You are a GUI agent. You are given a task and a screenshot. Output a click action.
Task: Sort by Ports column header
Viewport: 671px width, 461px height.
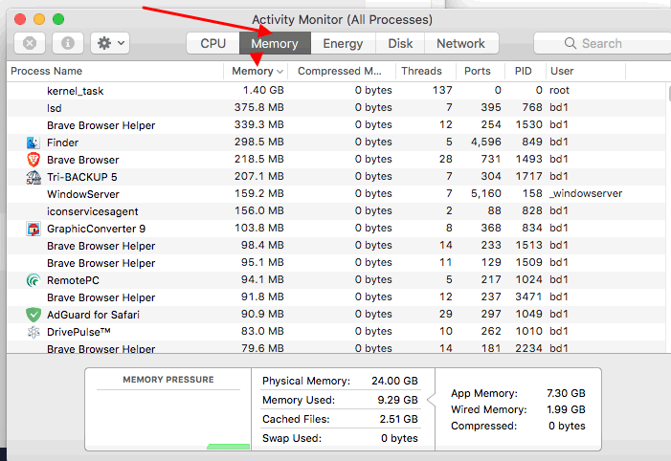click(481, 71)
